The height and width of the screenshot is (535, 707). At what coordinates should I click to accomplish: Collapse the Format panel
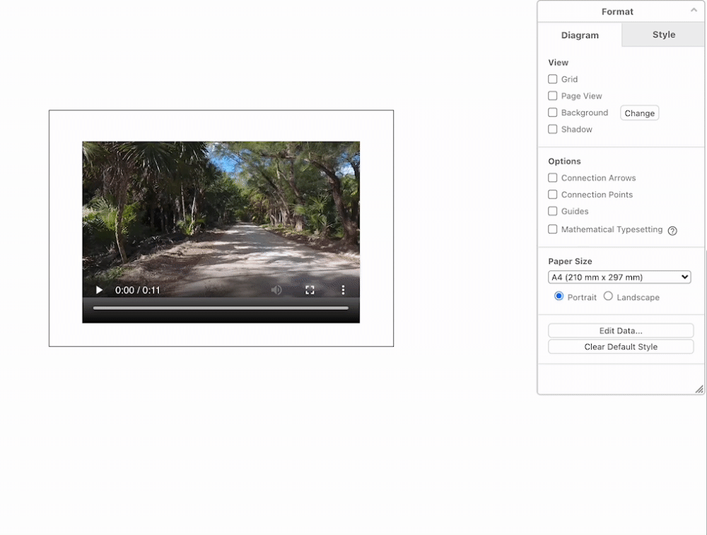tap(694, 11)
